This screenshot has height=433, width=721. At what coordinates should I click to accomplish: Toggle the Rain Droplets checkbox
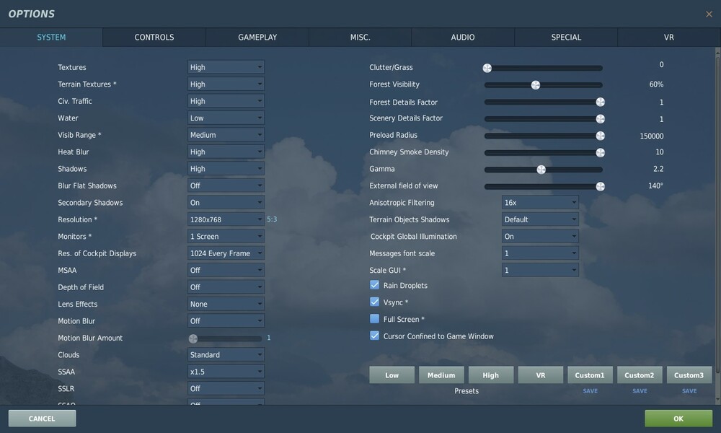(x=374, y=285)
